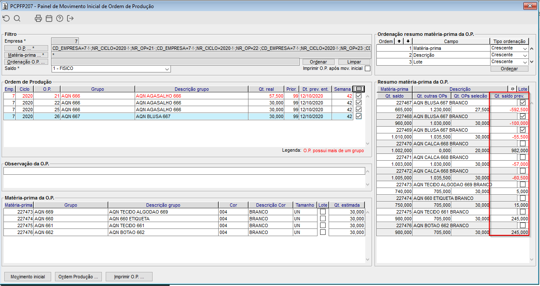Click the Descrição Cor column header
The width and height of the screenshot is (540, 286).
click(271, 205)
